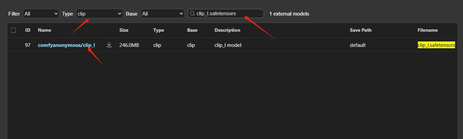
Task: Select the row with ID 97
Action: pos(28,45)
